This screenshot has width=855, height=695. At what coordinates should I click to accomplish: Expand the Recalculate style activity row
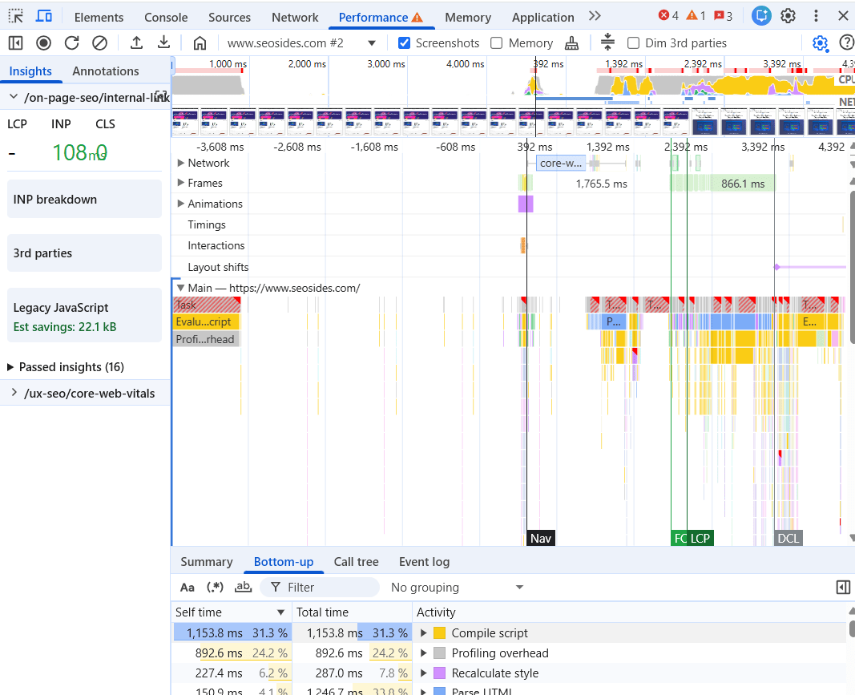tap(424, 673)
